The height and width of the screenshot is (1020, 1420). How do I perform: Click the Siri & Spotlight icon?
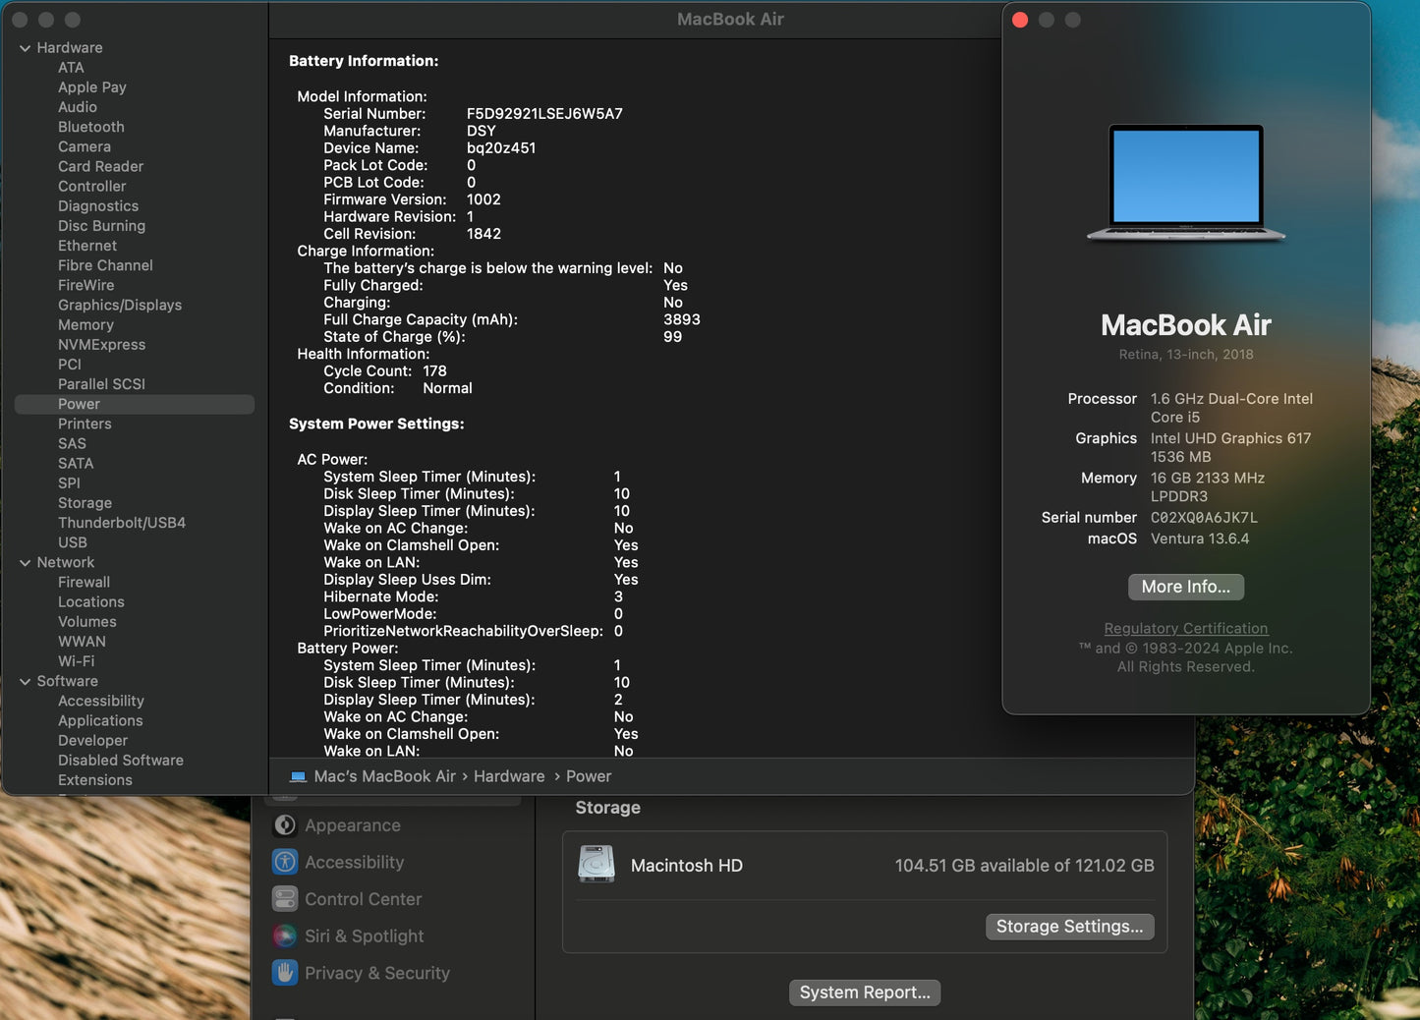pos(285,936)
